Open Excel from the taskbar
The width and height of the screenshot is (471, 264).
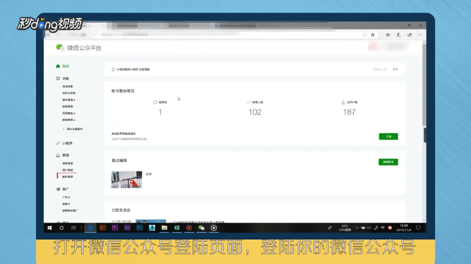coord(177,228)
